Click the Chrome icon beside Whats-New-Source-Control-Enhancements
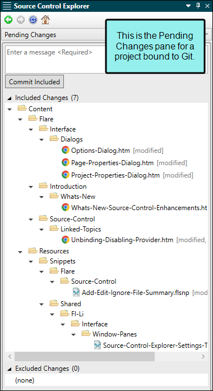The height and width of the screenshot is (391, 213). tap(66, 207)
